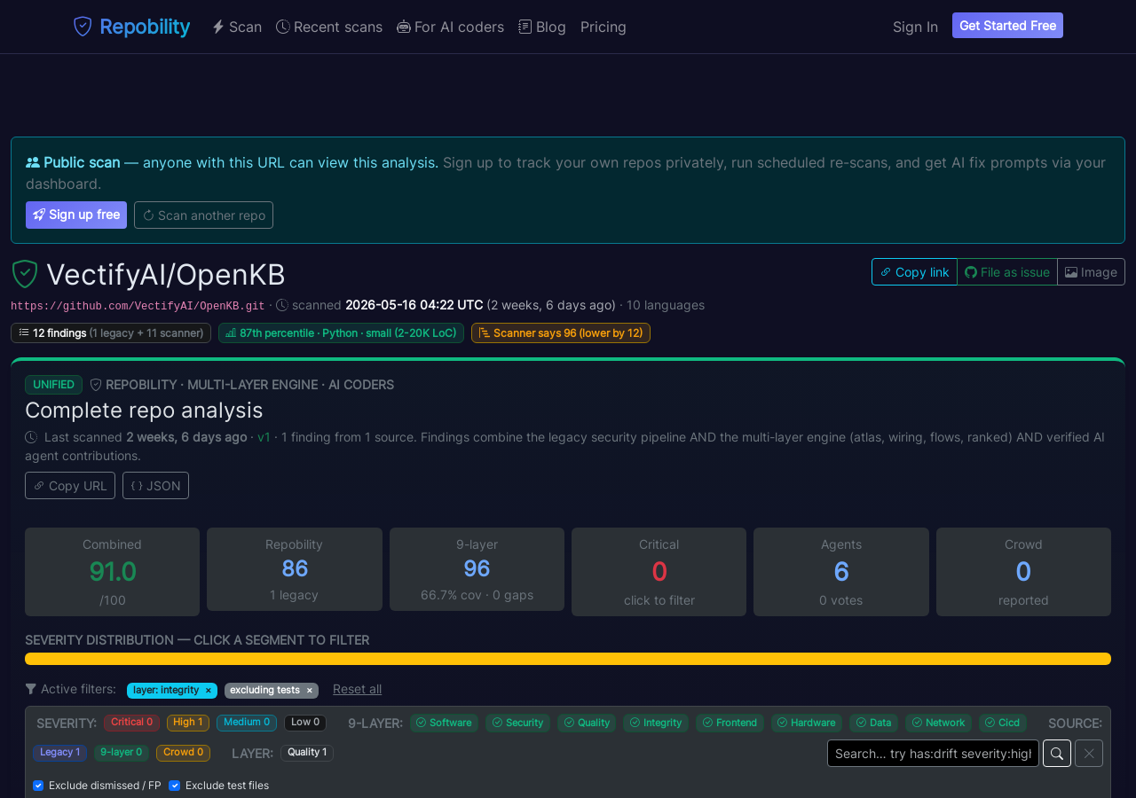Uncheck Exclude dismissed / FP checkbox
Image resolution: width=1136 pixels, height=798 pixels.
point(38,786)
